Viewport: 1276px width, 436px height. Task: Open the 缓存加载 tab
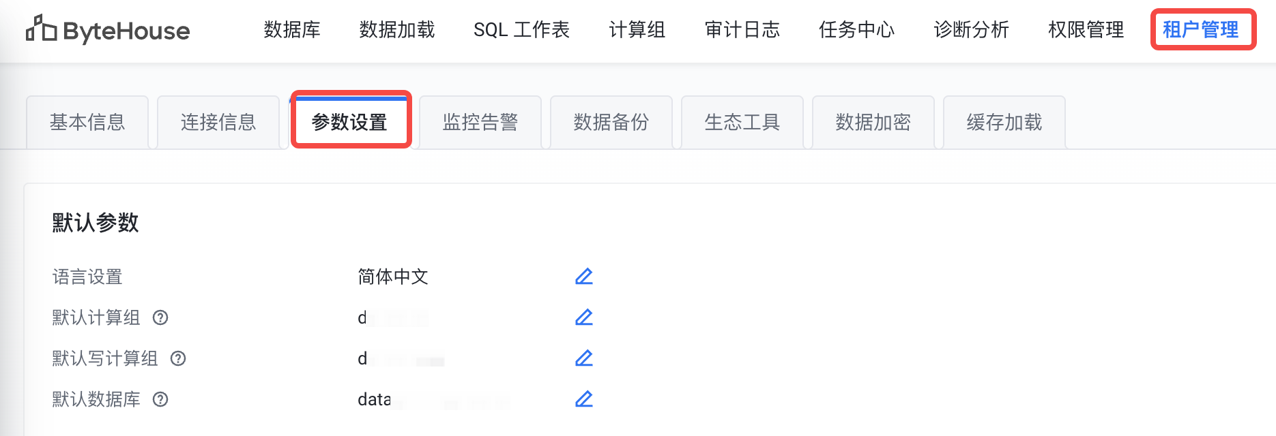pyautogui.click(x=1004, y=123)
